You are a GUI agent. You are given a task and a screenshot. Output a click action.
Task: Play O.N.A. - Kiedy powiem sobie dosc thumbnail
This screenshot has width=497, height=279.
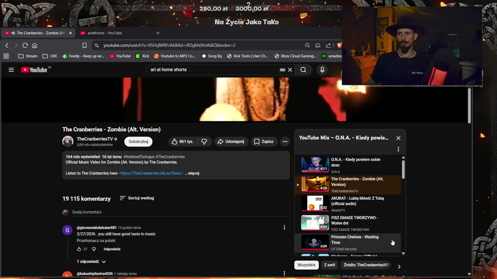point(315,164)
